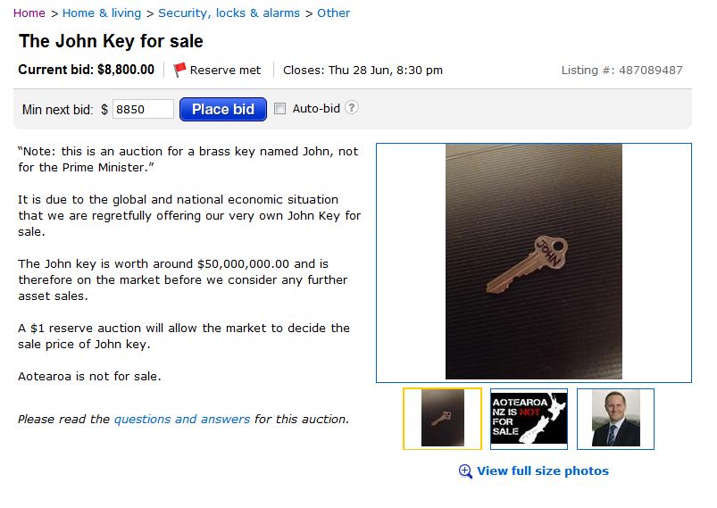Open the Home breadcrumb link
717x508 pixels.
[29, 13]
